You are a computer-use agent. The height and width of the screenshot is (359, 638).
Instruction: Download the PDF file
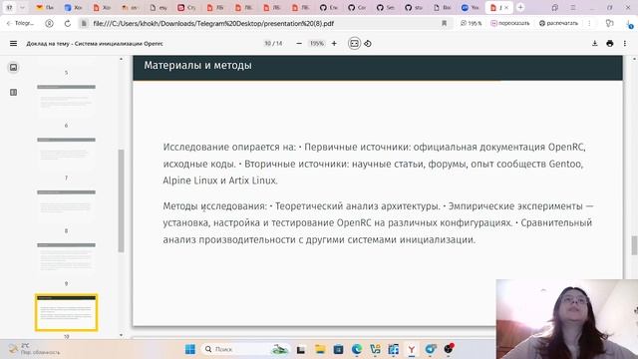pos(595,43)
